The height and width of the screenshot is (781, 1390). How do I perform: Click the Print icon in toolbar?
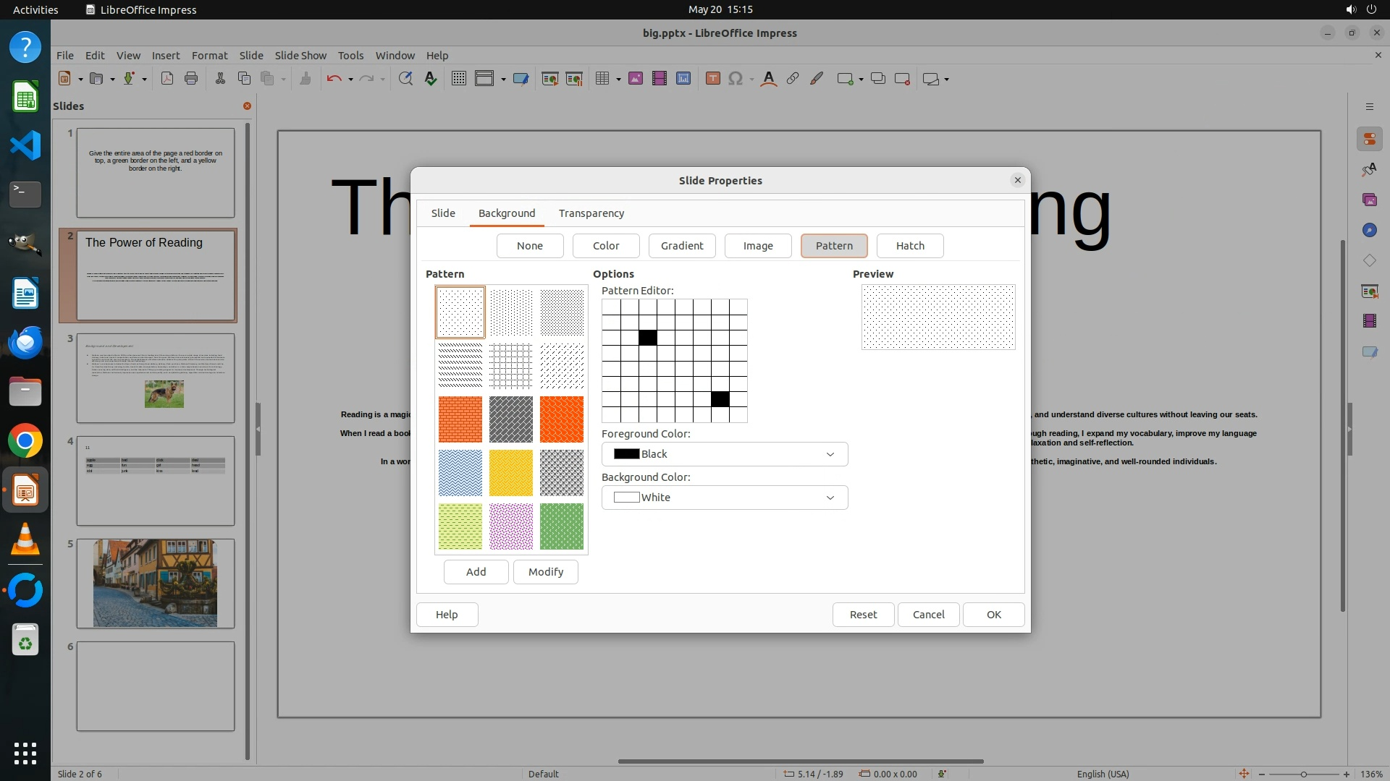tap(191, 79)
